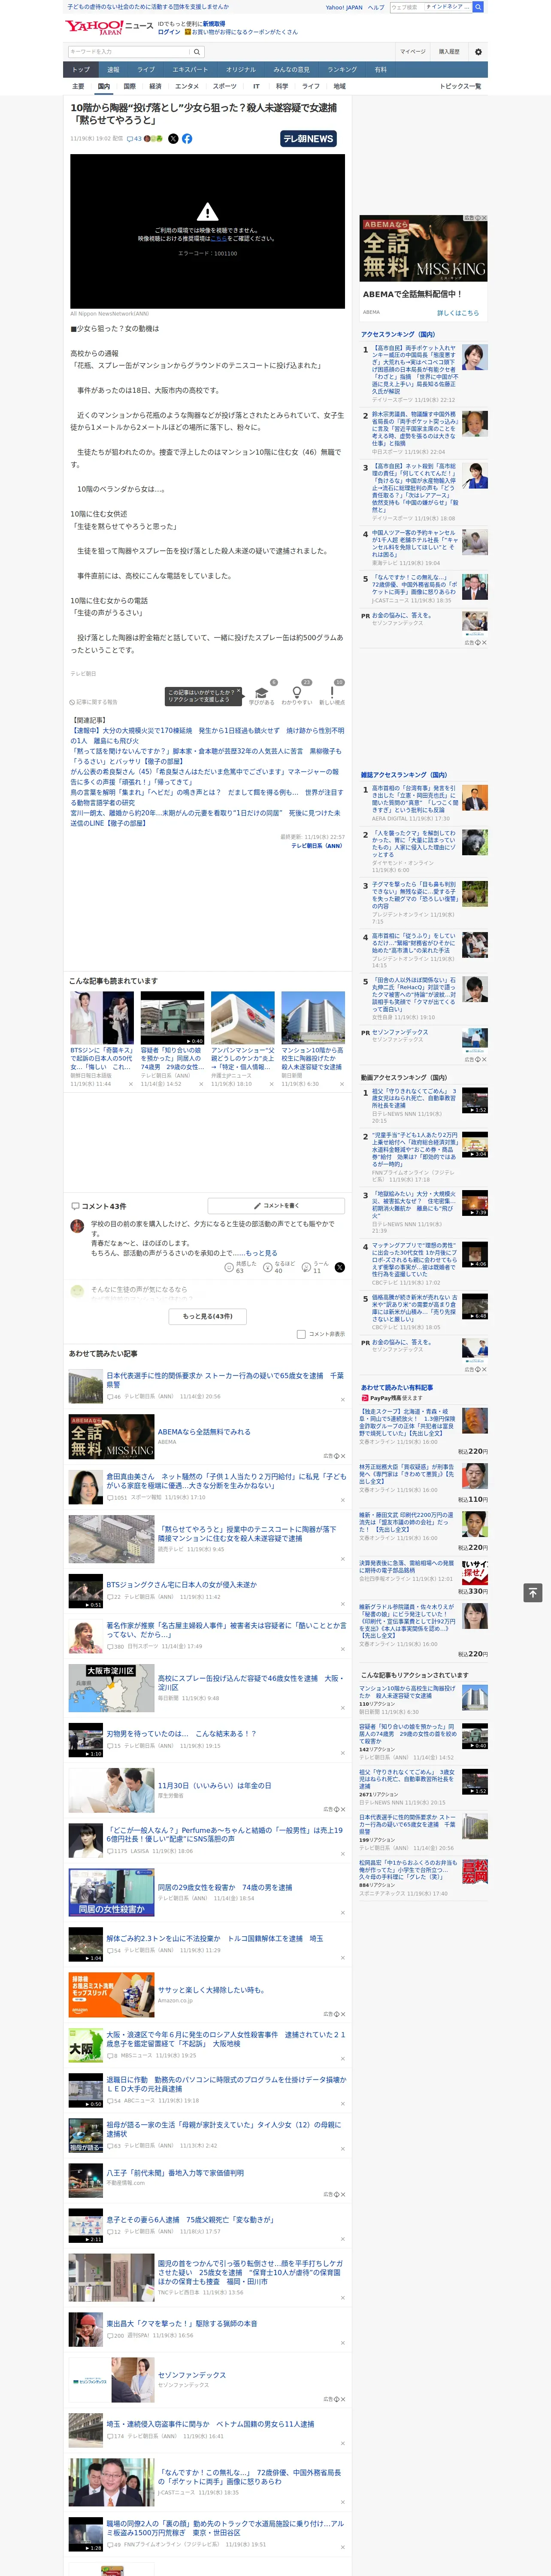
Task: Click the 新規取得 ID link
Action: pos(214,24)
